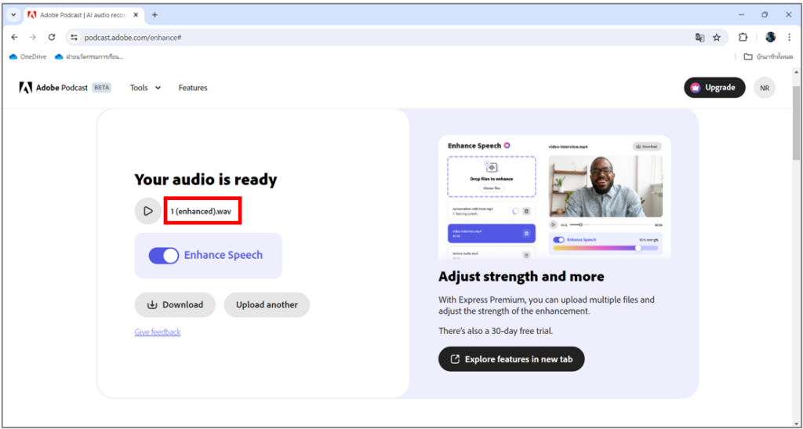Open a new browser tab

pos(154,15)
